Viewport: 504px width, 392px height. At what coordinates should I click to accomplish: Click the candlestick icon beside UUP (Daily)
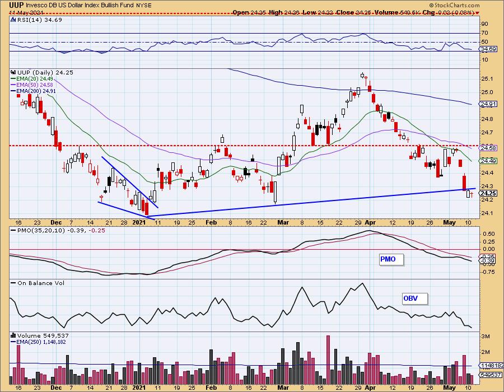click(13, 72)
